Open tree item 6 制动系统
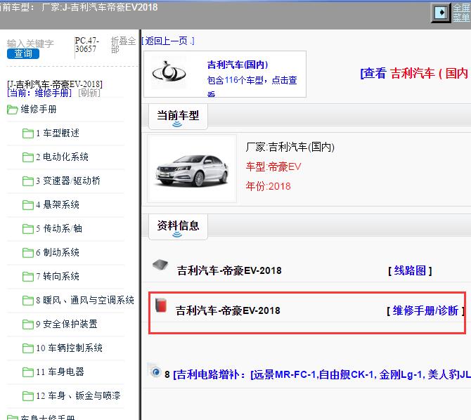 pyautogui.click(x=58, y=252)
